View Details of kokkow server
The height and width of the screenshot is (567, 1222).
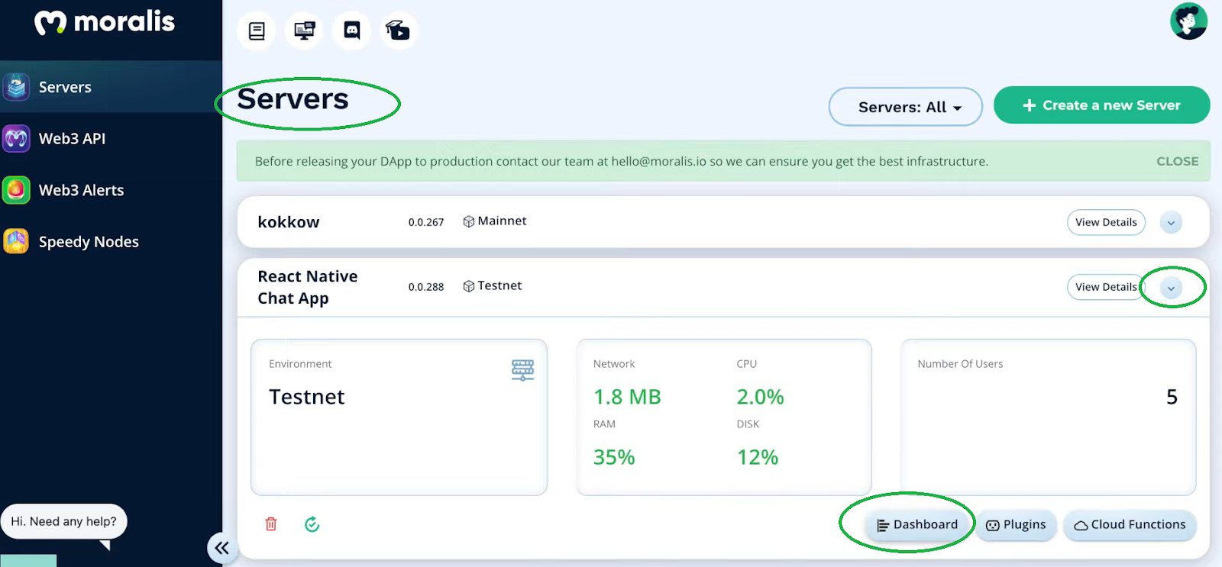point(1106,222)
